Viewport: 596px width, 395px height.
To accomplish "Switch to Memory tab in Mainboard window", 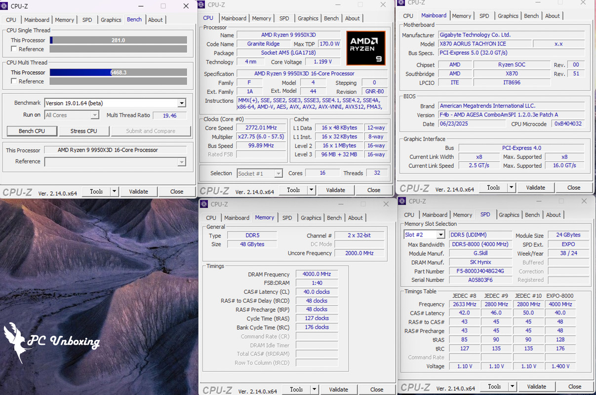I will tap(461, 16).
